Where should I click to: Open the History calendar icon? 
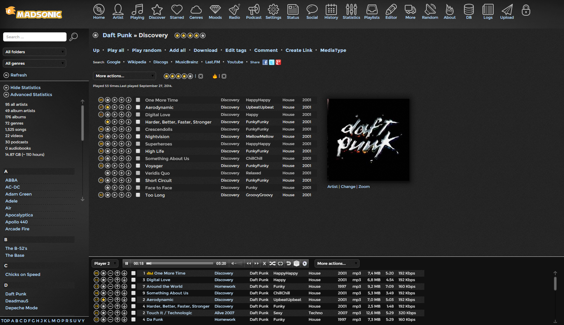tap(331, 9)
